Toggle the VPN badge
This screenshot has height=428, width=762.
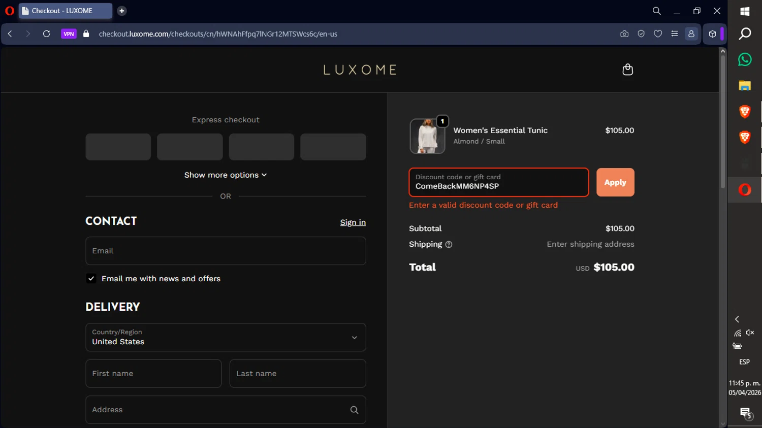pyautogui.click(x=69, y=34)
